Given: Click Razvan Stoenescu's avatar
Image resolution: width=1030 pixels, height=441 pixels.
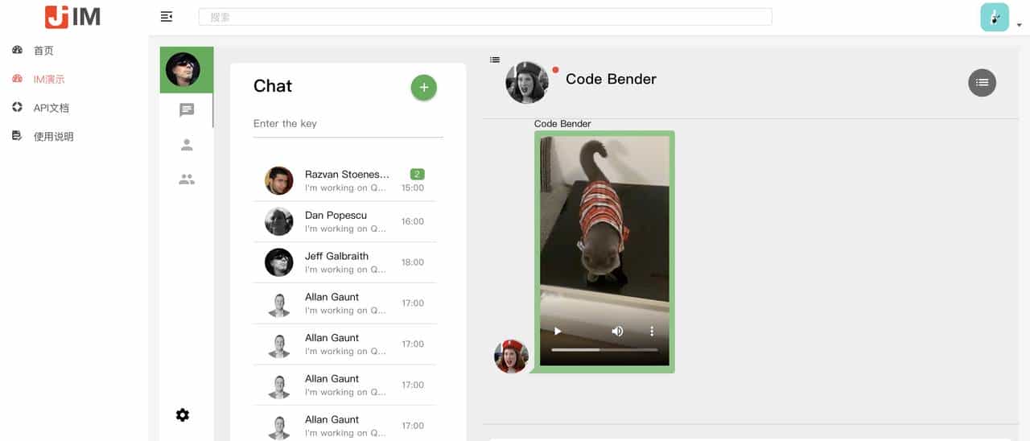Looking at the screenshot, I should [279, 180].
